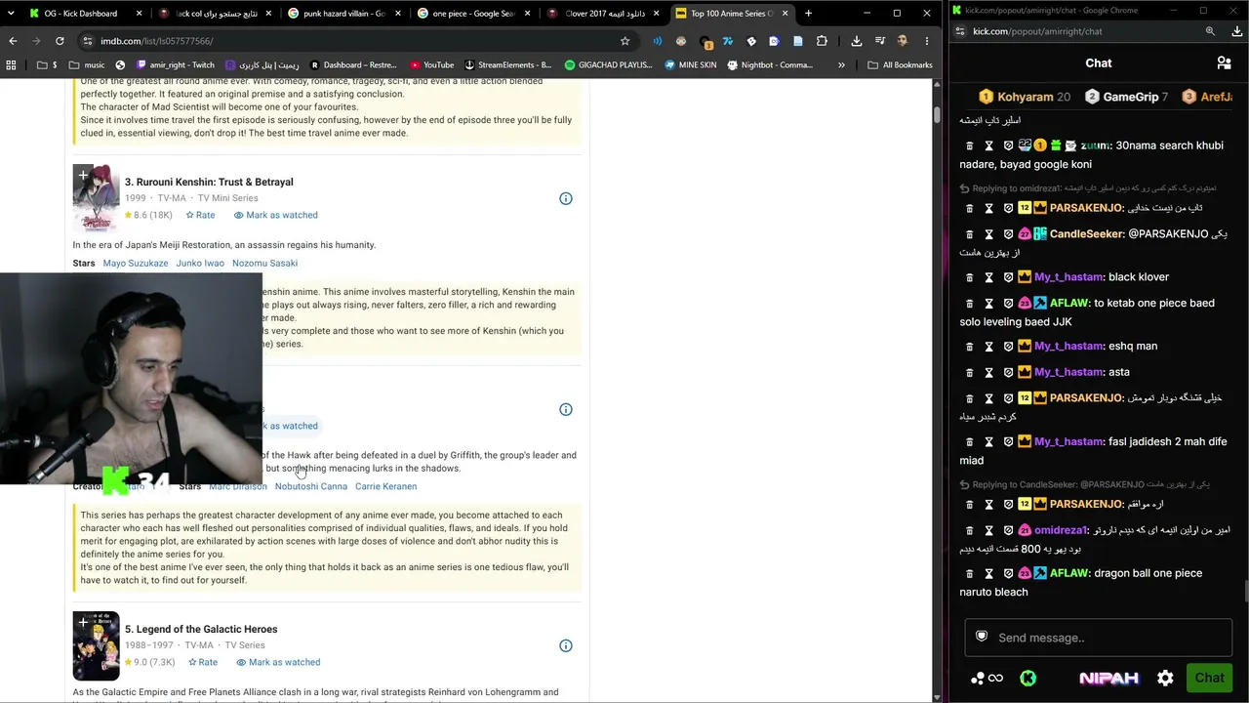Open the Kick emote picker icon
This screenshot has width=1249, height=703.
tap(1027, 678)
